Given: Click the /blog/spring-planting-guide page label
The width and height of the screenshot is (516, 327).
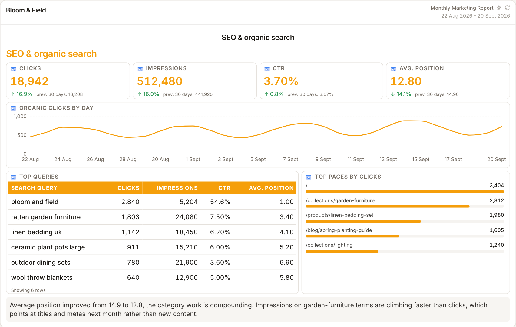Looking at the screenshot, I should [339, 230].
